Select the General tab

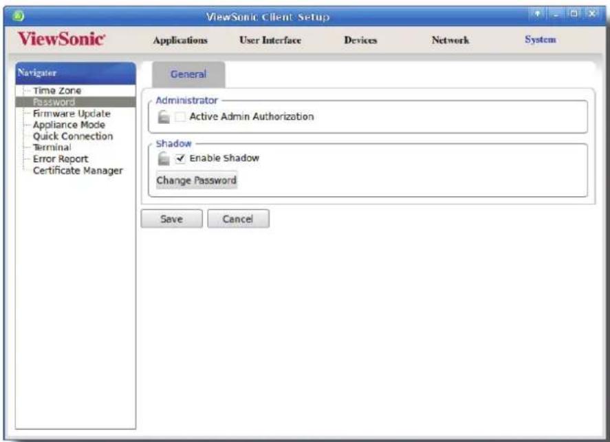188,74
